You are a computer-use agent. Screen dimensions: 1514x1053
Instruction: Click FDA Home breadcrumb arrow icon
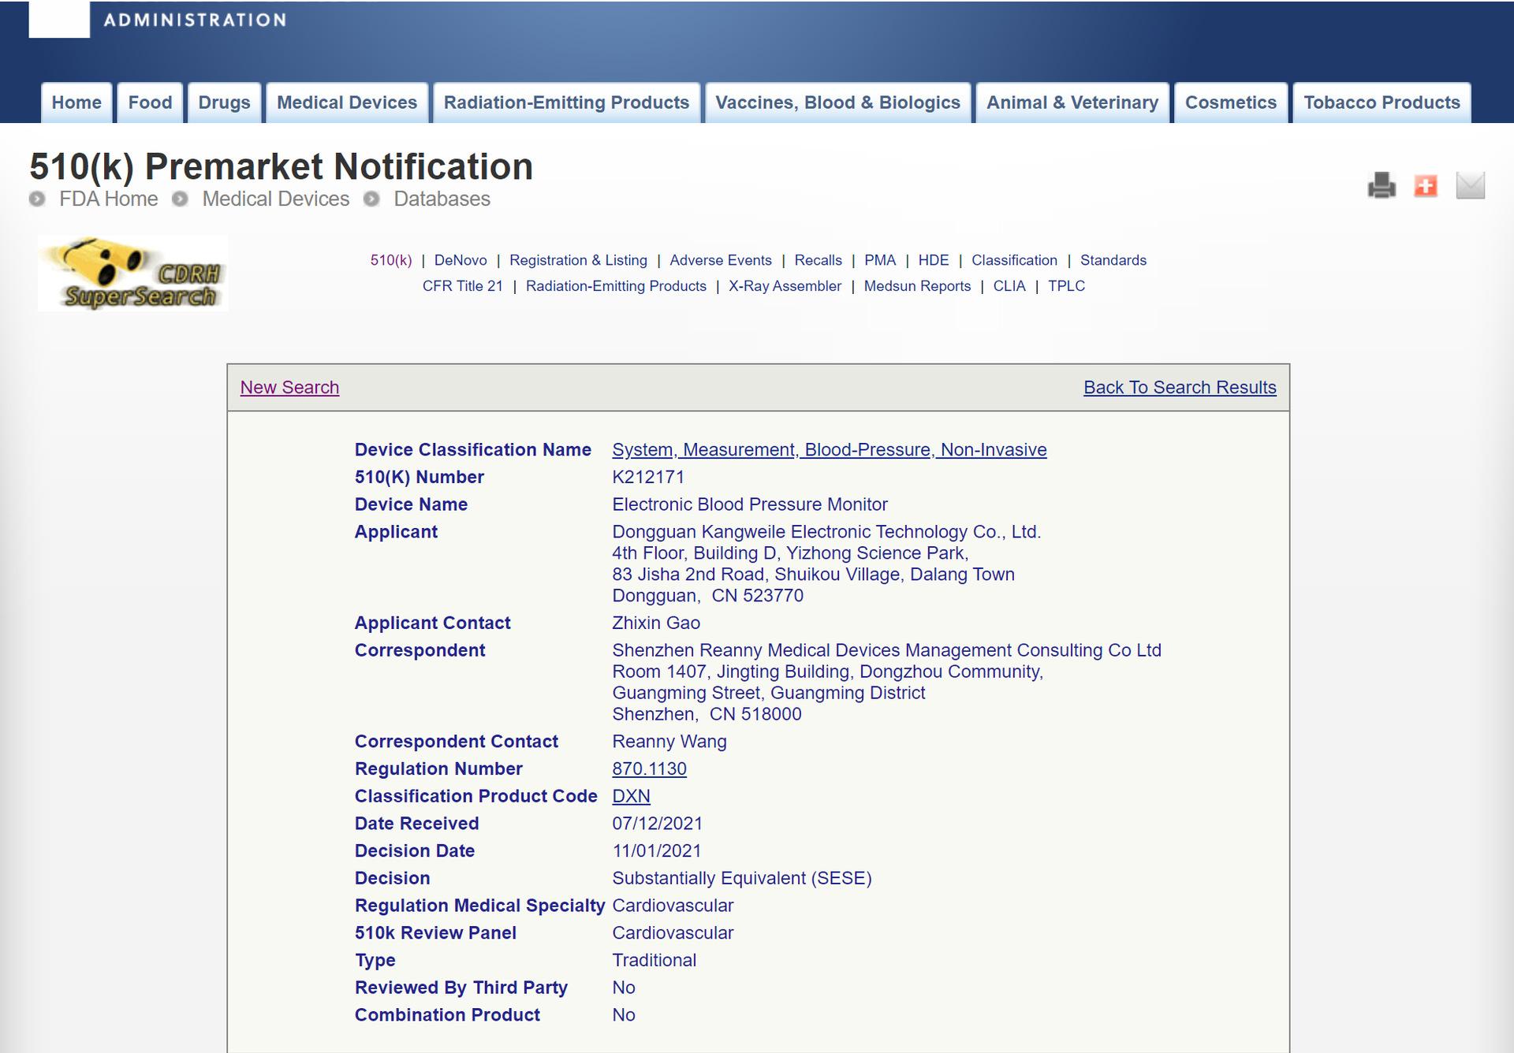(x=37, y=199)
